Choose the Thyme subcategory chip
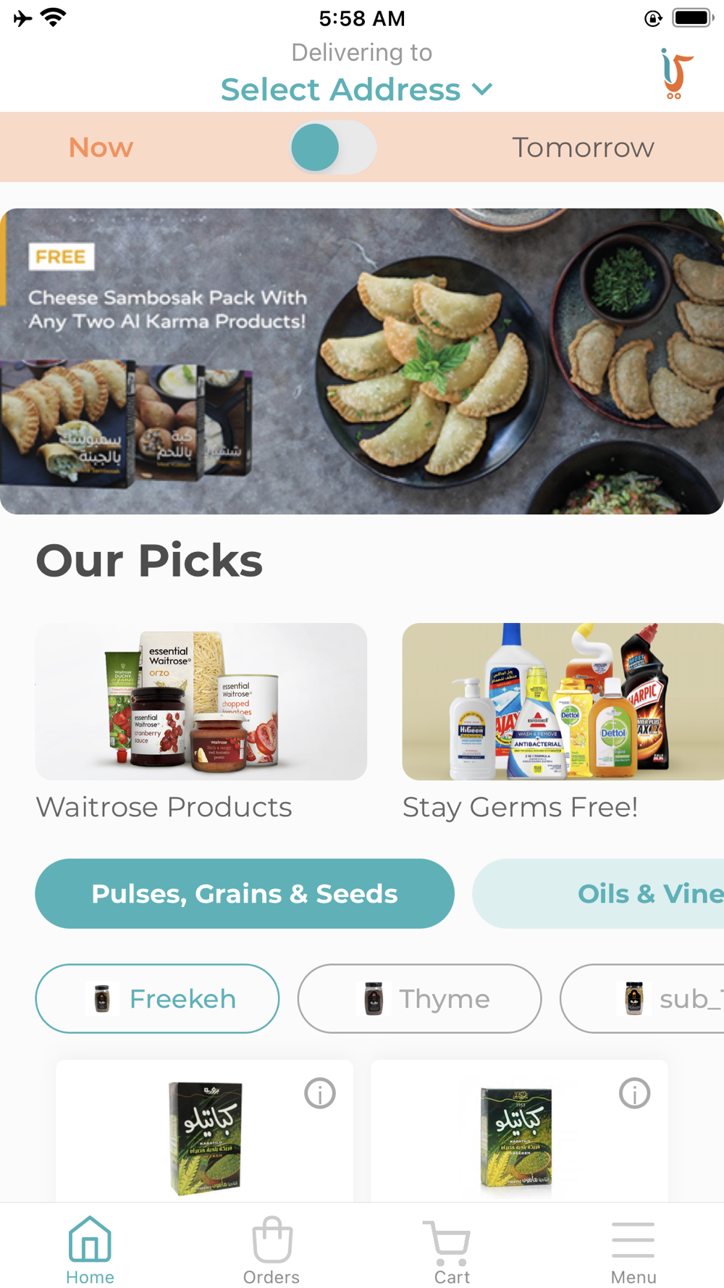Viewport: 724px width, 1288px height. coord(419,998)
